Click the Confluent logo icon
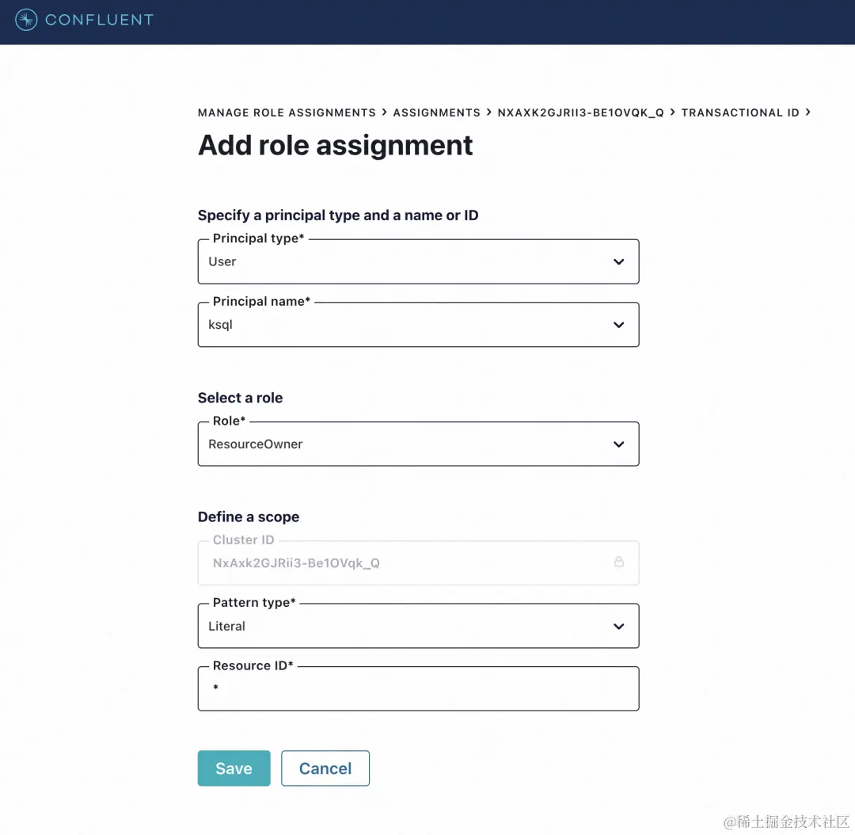 (x=26, y=20)
